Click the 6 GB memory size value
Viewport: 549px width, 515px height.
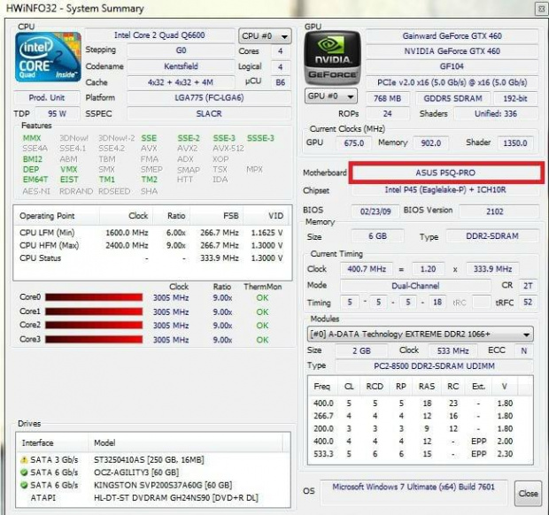click(x=377, y=236)
